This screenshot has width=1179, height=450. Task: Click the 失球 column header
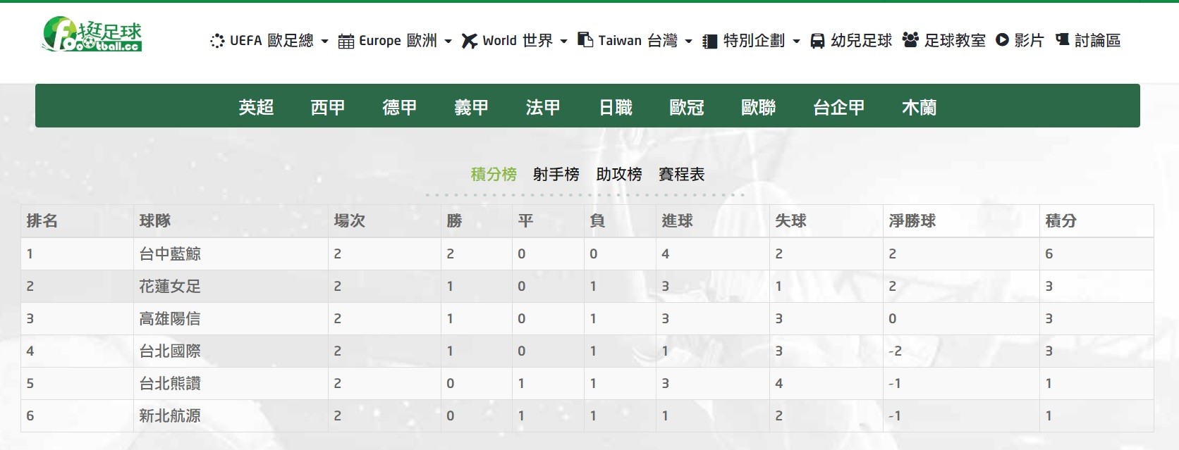(x=791, y=220)
